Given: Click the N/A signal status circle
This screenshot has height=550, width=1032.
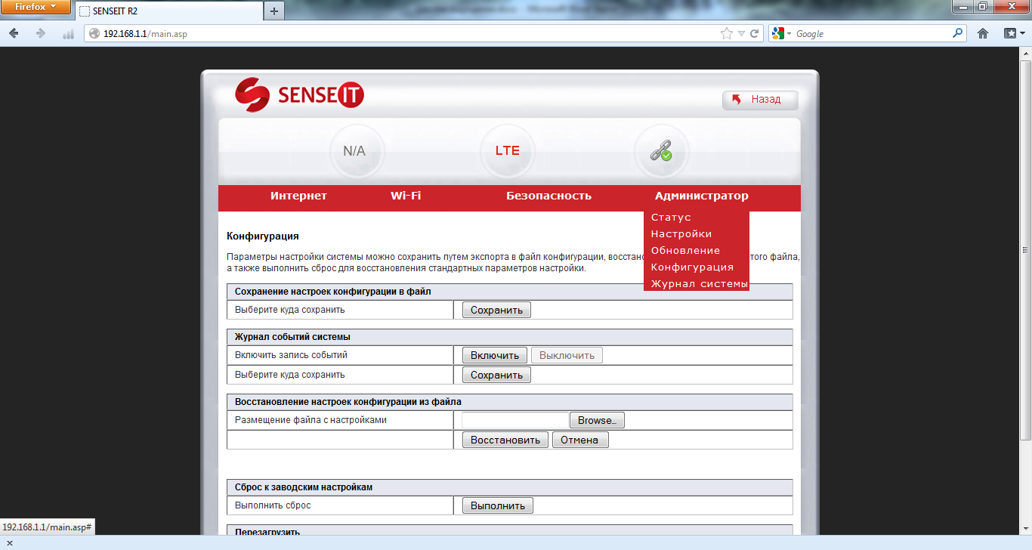Looking at the screenshot, I should [354, 151].
